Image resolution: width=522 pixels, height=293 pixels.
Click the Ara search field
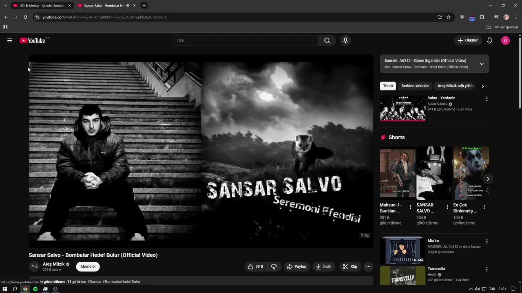[246, 40]
